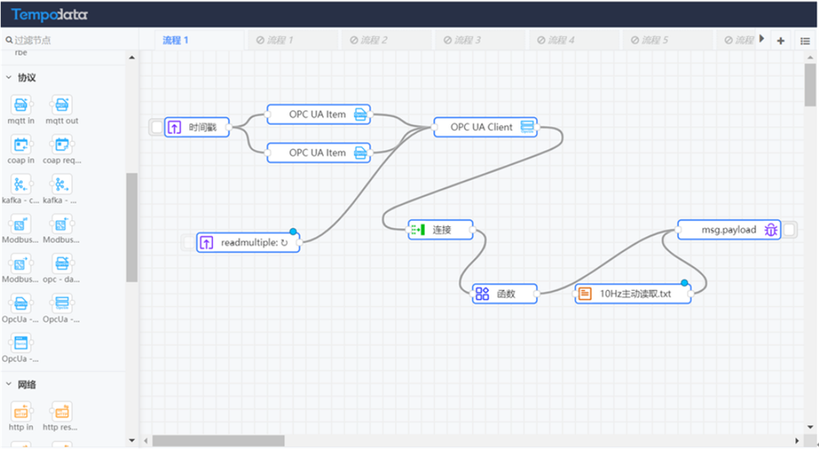Select the mqtt in palette node
819x449 pixels.
pos(20,105)
